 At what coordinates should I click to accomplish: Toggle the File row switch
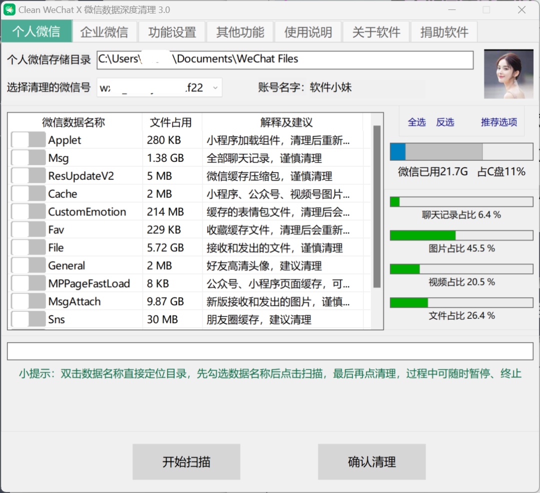click(x=28, y=247)
